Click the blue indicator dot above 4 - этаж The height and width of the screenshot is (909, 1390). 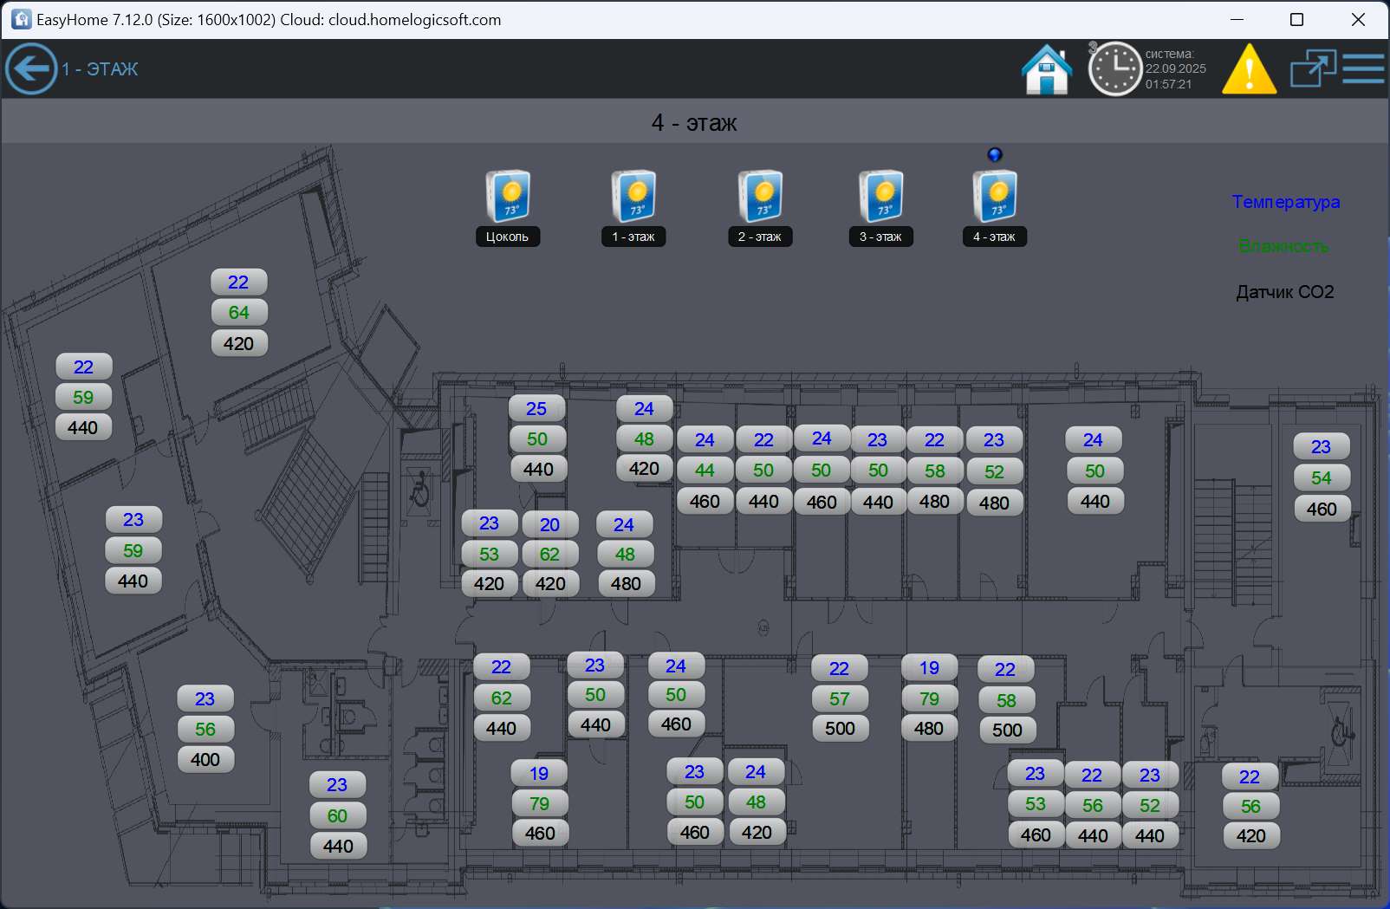point(995,154)
